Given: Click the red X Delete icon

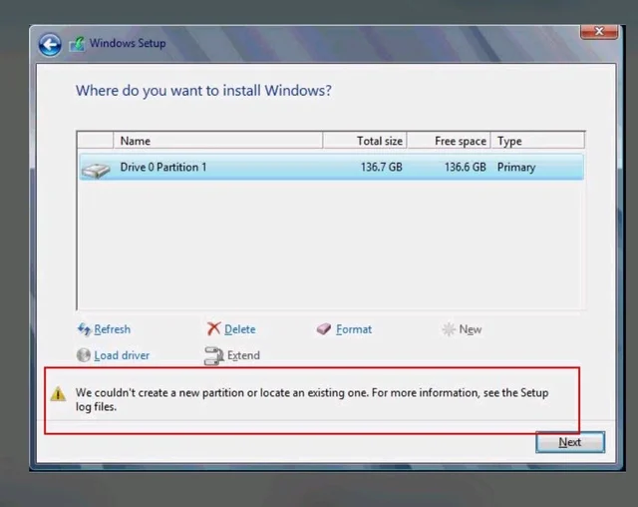Looking at the screenshot, I should coord(213,328).
